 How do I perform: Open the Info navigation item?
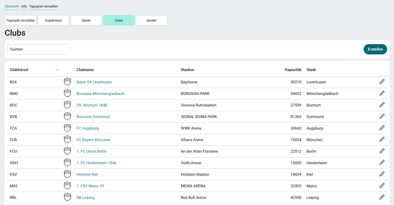click(x=24, y=6)
